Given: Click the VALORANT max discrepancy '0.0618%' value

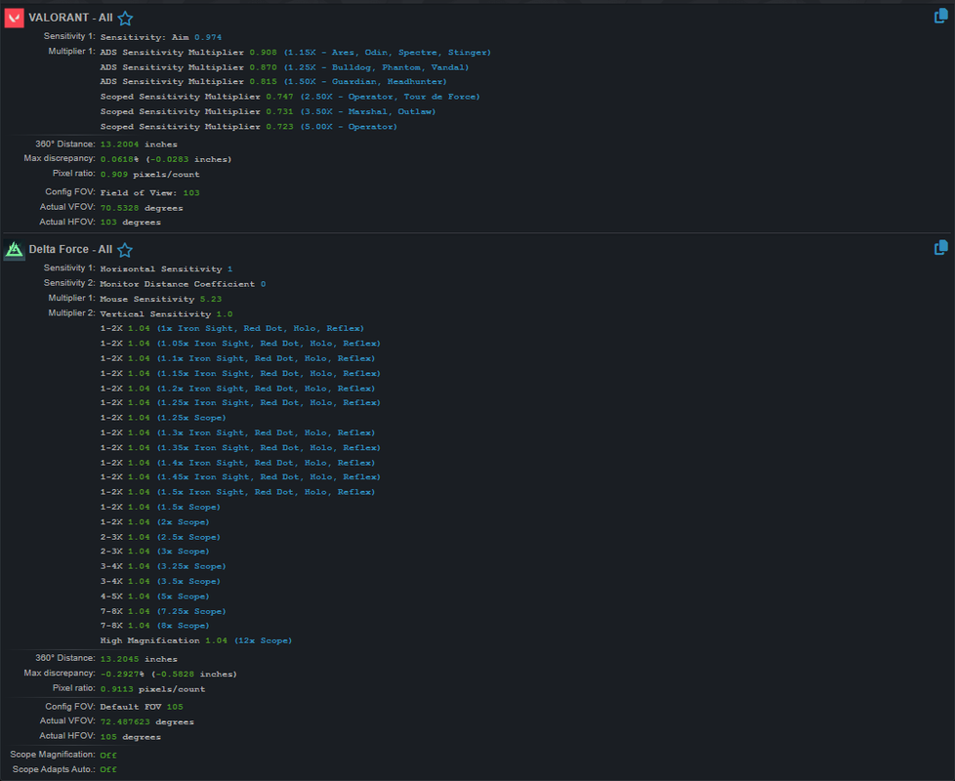Looking at the screenshot, I should point(119,159).
